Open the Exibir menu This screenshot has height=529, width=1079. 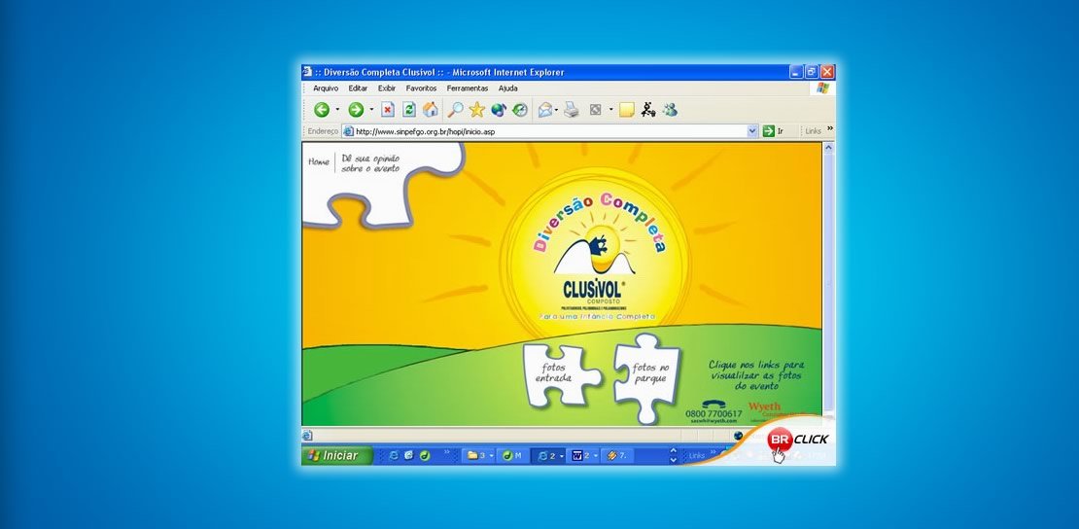(x=387, y=88)
